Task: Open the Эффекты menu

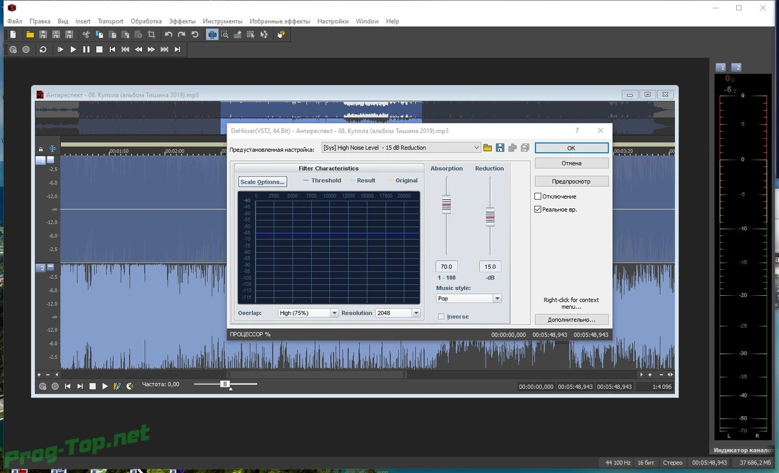Action: click(182, 21)
